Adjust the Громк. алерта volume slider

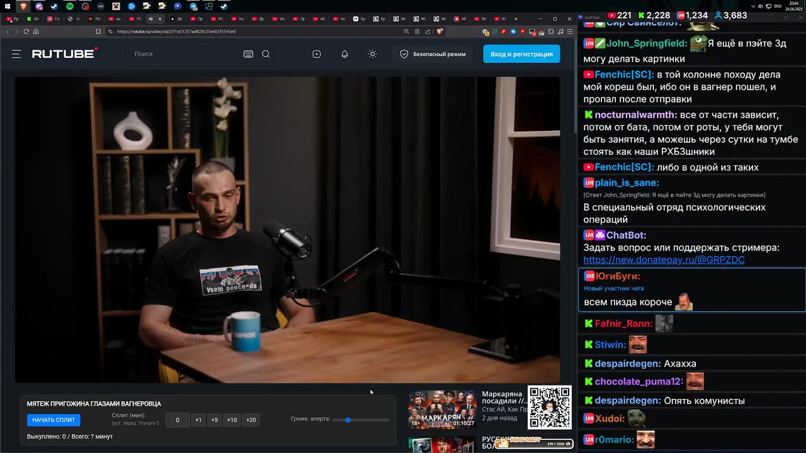coord(360,420)
